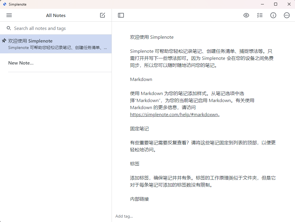This screenshot has height=222, width=295.
Task: Maximize the Simplenote window
Action: pyautogui.click(x=276, y=4)
